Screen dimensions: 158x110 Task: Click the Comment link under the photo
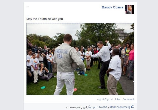point(129,99)
